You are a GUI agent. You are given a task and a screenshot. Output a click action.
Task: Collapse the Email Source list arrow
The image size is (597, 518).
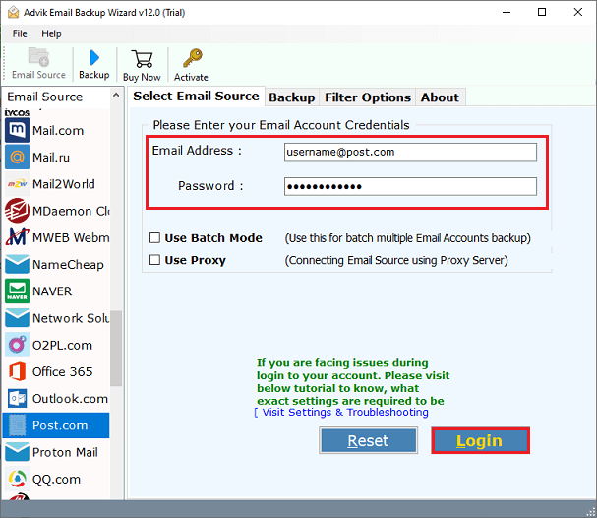(116, 96)
